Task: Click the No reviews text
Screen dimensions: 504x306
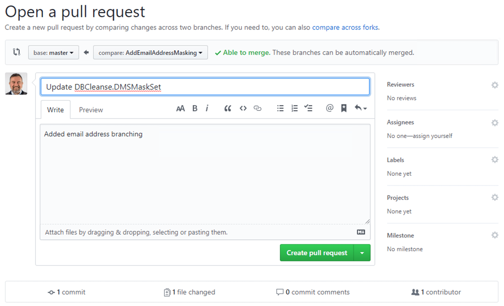Action: point(402,98)
